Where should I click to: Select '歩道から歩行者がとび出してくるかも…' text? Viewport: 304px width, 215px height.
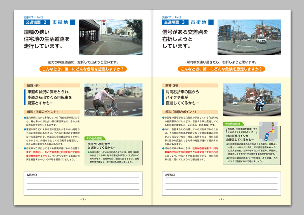(x=101, y=146)
